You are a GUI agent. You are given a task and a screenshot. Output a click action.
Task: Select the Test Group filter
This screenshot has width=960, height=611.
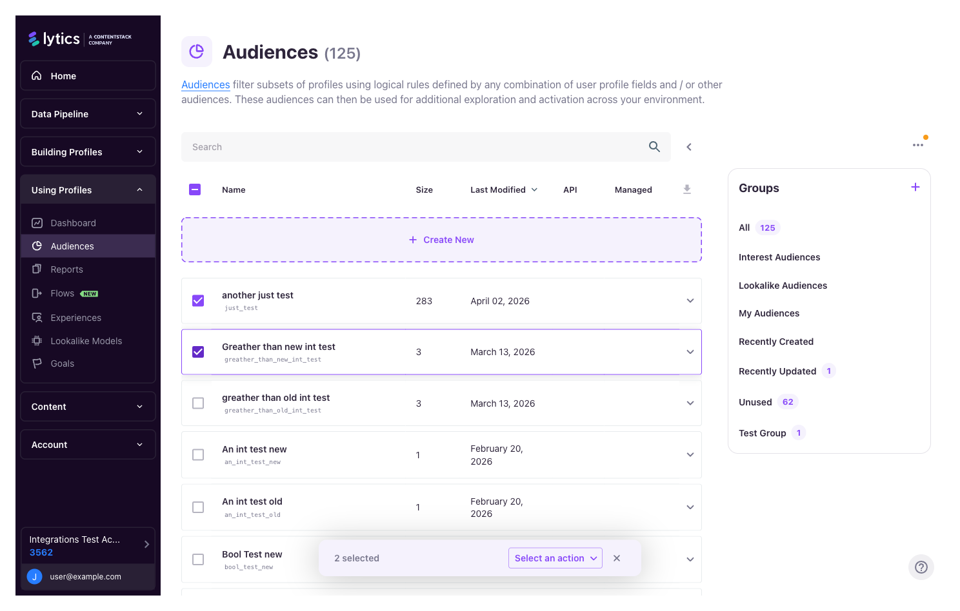[763, 432]
